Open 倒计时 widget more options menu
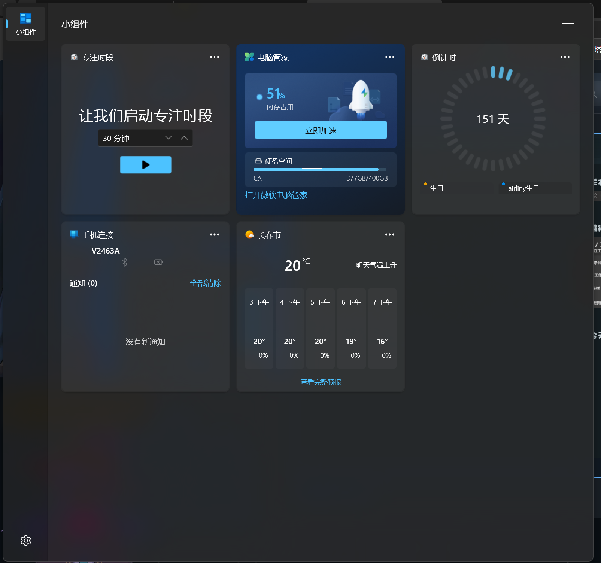Screen dimensions: 601x563 [x=565, y=57]
